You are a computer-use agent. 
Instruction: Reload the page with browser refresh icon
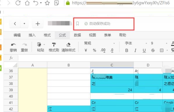pos(18,3)
